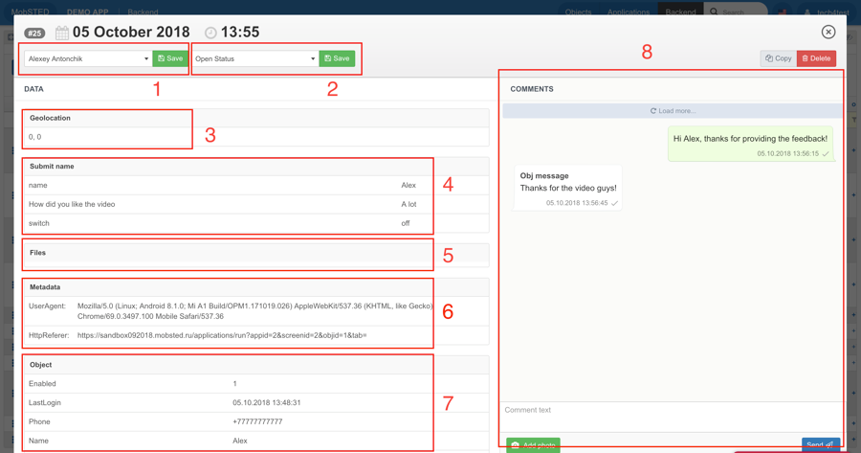Open the Alexey Antonchik assignee dropdown
Screen dimensions: 861x453
(87, 58)
